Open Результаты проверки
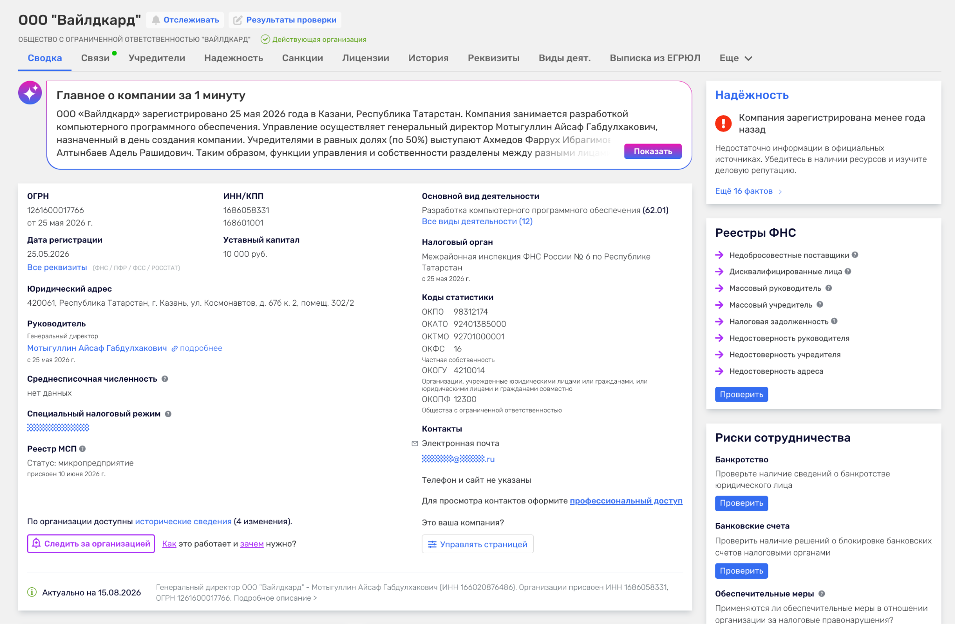Screen dimensions: 955x624 pyautogui.click(x=285, y=20)
